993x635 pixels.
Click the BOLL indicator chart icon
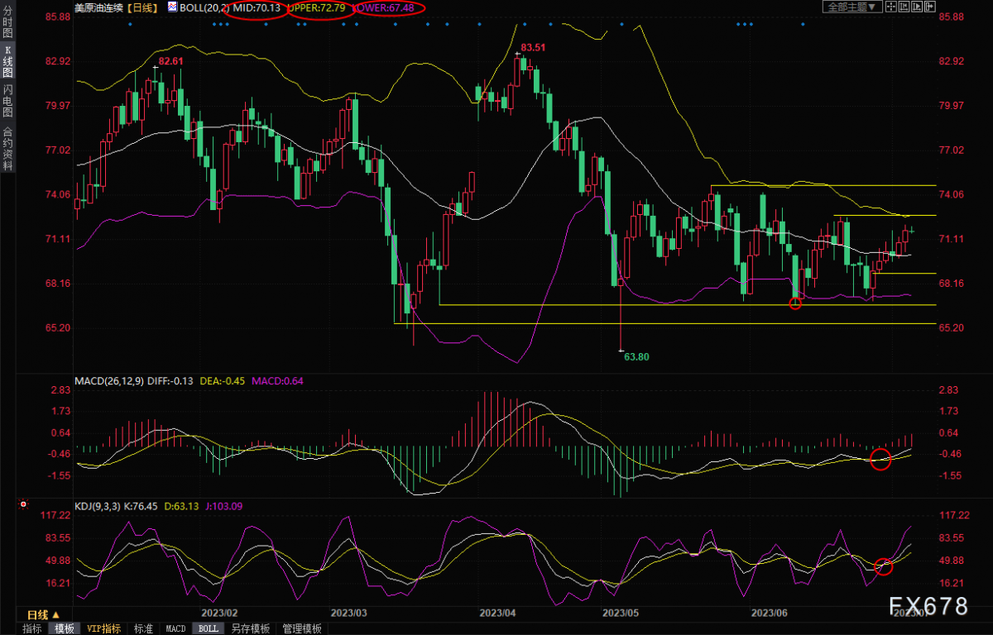click(172, 7)
